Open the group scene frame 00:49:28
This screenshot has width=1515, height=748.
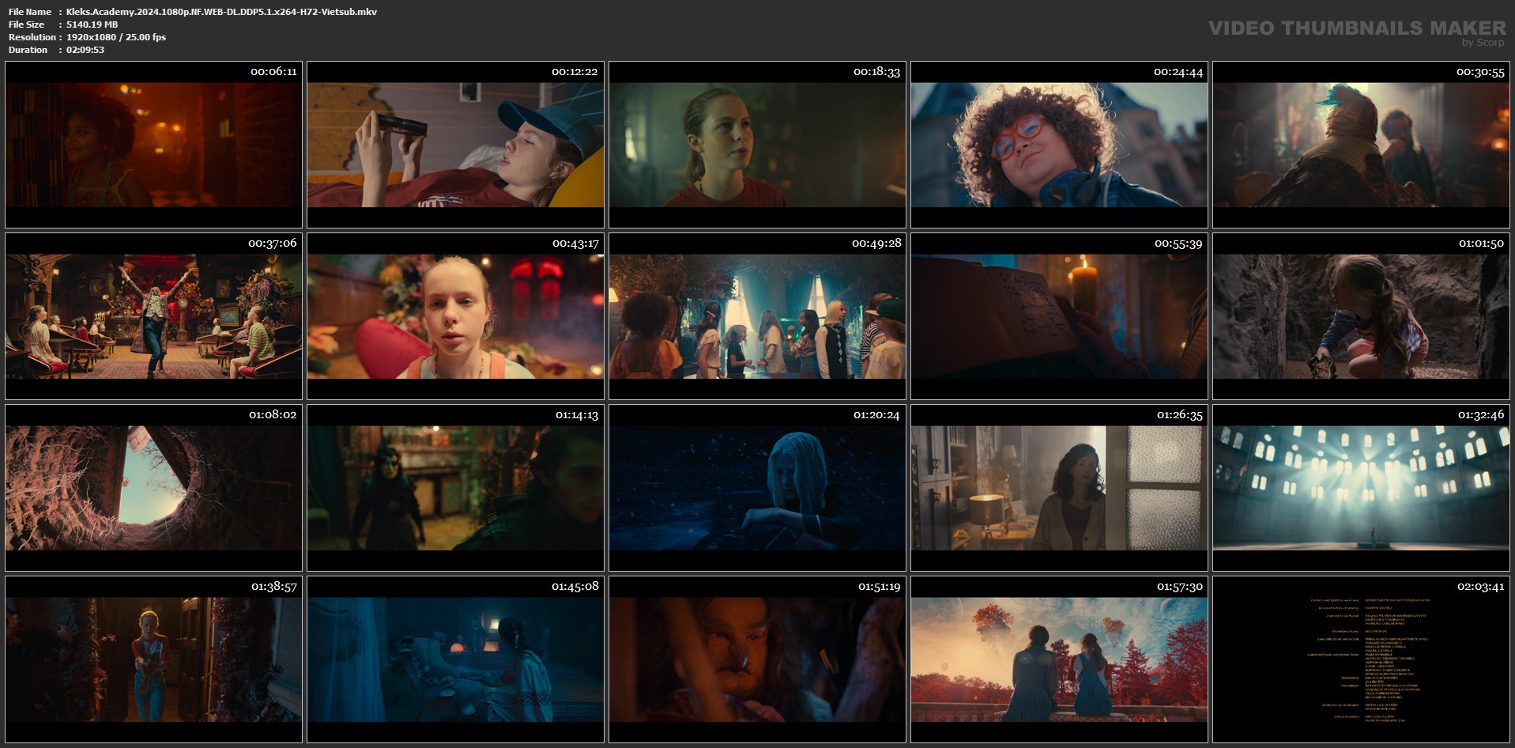point(757,316)
